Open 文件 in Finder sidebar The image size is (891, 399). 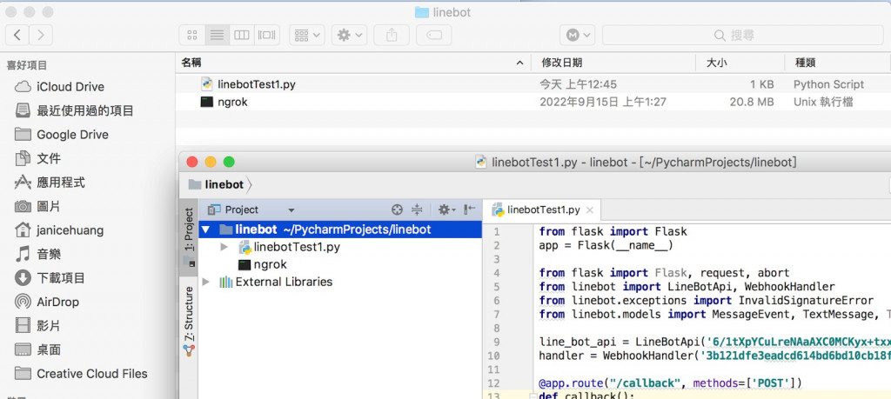coord(37,158)
